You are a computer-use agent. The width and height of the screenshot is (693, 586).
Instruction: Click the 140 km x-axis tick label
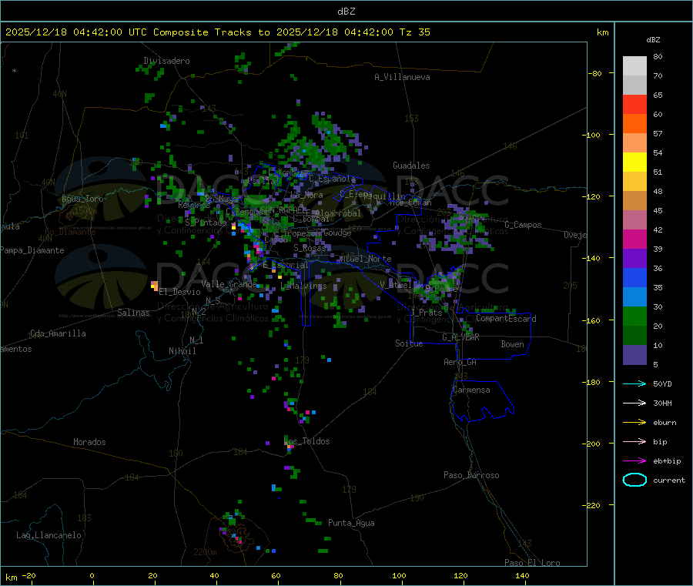pyautogui.click(x=522, y=575)
